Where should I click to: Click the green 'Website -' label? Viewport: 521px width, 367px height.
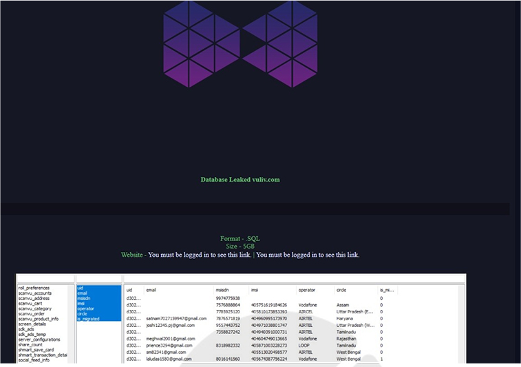[x=134, y=255]
